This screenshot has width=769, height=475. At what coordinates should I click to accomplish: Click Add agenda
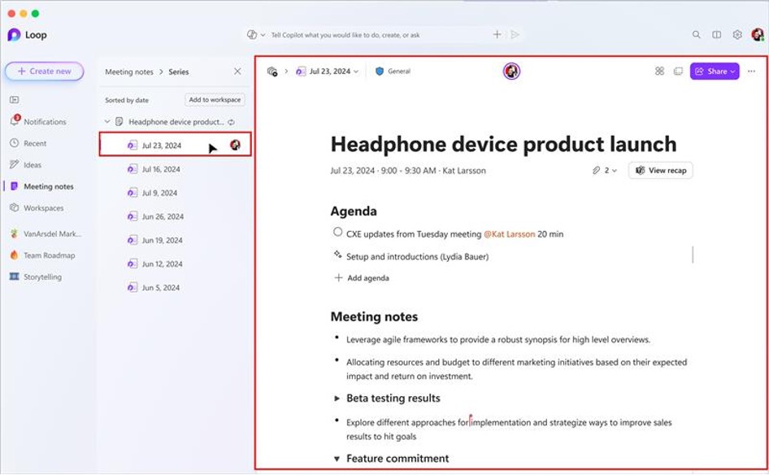(x=362, y=277)
